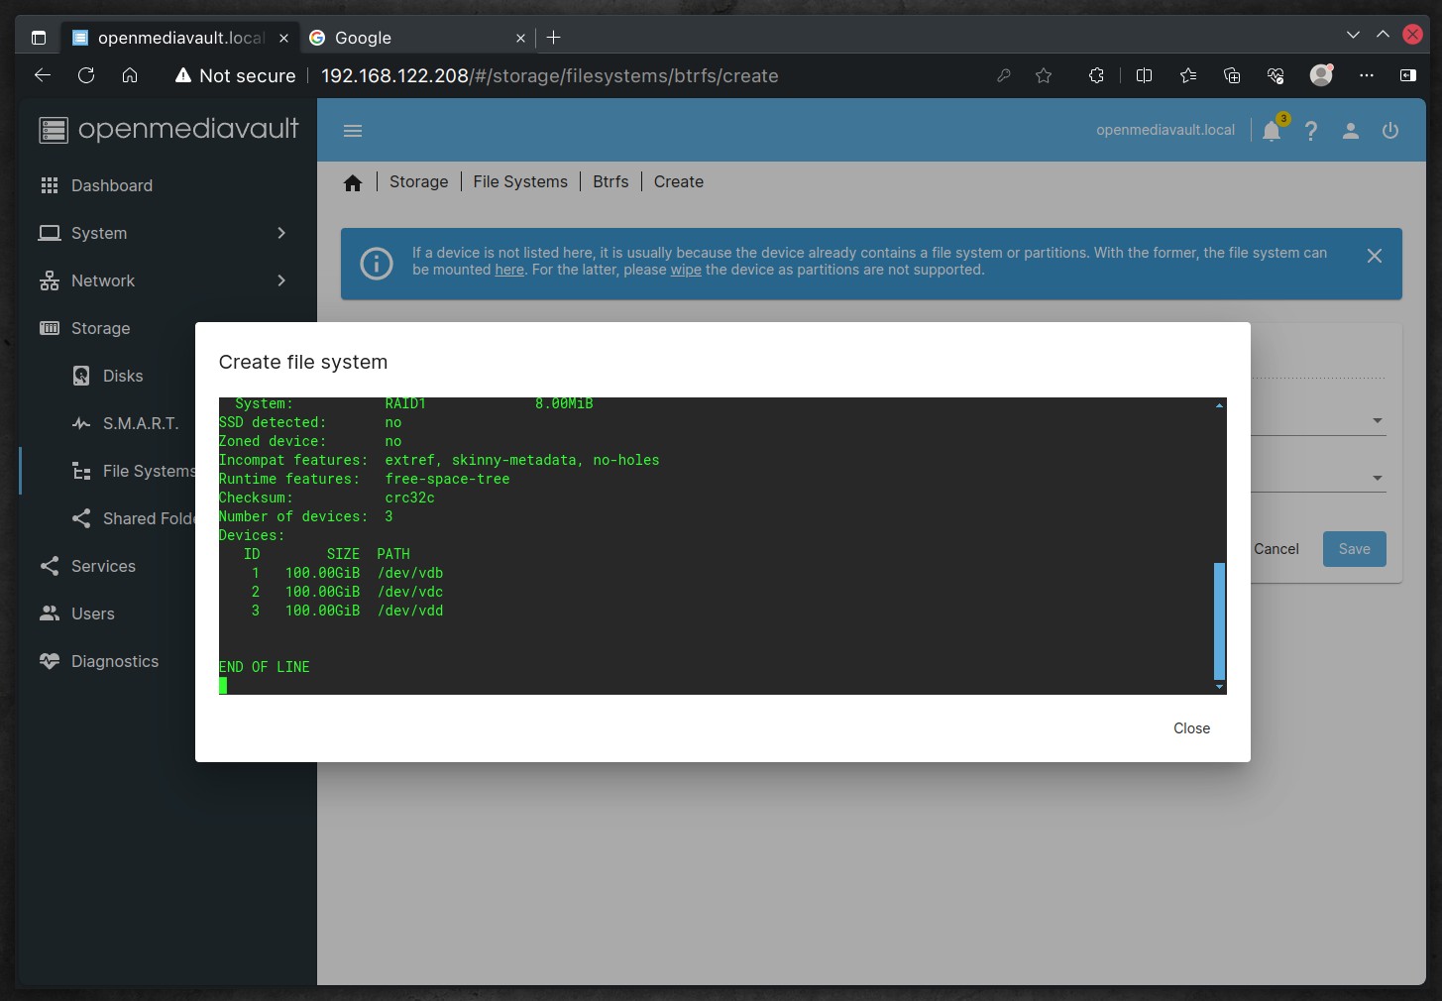Go to home via breadcrumb icon
Image resolution: width=1442 pixels, height=1001 pixels.
353,182
